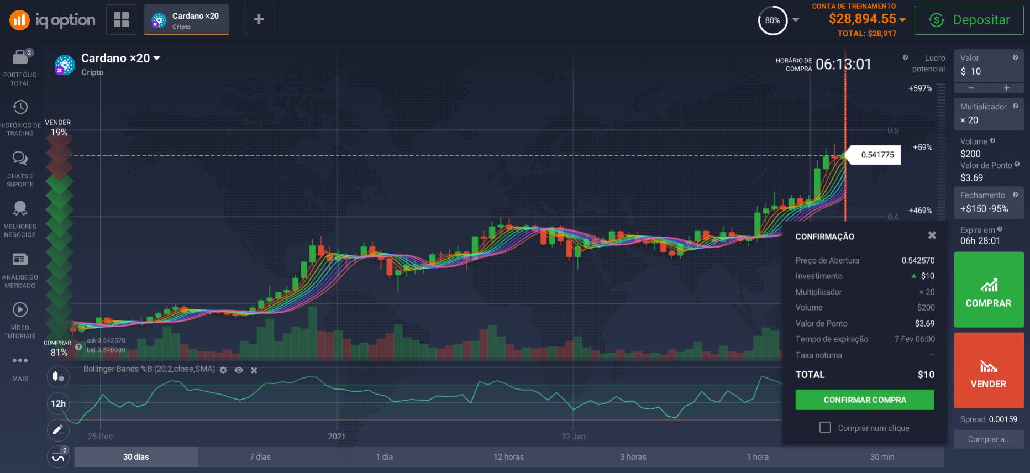Image resolution: width=1030 pixels, height=473 pixels.
Task: Select 1 hora timeframe
Action: (x=758, y=457)
